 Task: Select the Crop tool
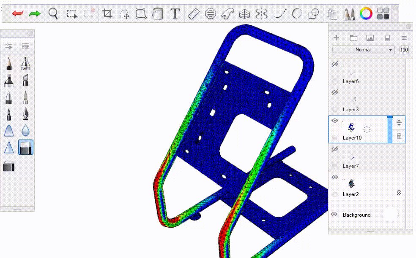(107, 13)
